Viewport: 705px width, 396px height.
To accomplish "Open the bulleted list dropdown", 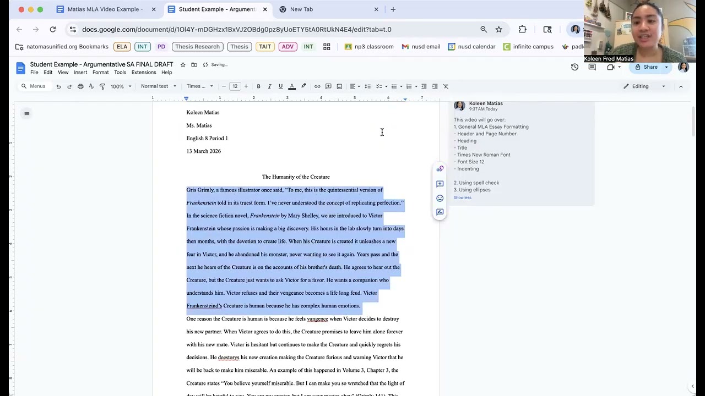I will [396, 86].
